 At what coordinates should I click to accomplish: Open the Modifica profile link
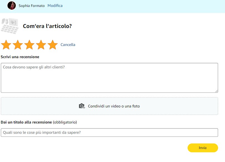(x=55, y=6)
